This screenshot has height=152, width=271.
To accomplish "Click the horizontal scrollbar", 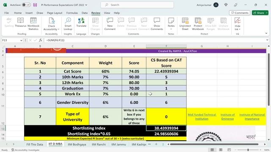I will 214,144.
